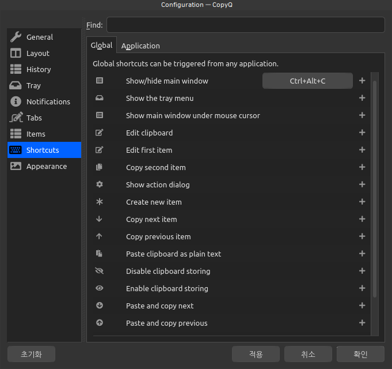Open Notifications via its info icon
This screenshot has width=392, height=369.
(16, 101)
